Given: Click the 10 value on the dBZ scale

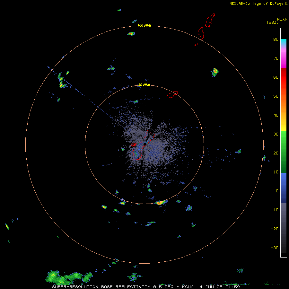Looking at the screenshot, I should 276,172.
